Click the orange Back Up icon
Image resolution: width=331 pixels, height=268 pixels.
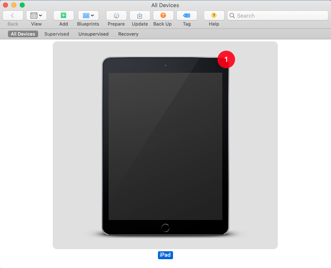pos(163,15)
